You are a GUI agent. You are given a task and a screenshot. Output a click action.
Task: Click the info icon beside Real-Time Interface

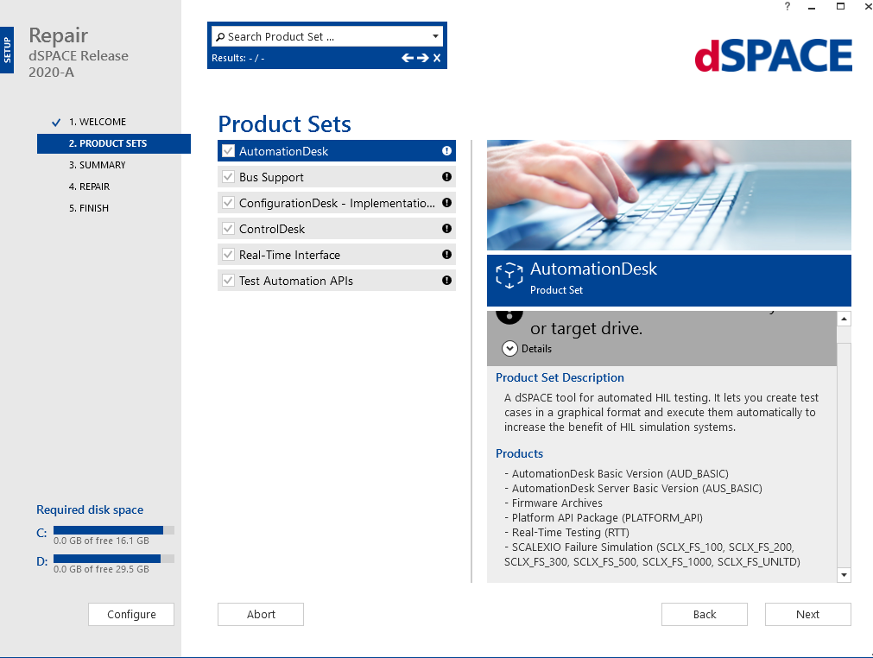click(446, 254)
